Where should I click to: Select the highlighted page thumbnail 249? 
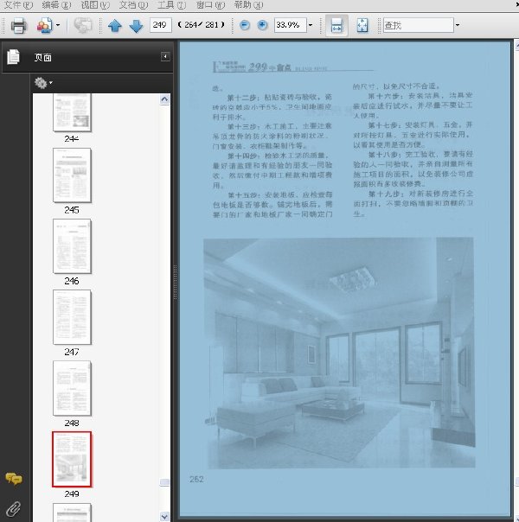72,459
